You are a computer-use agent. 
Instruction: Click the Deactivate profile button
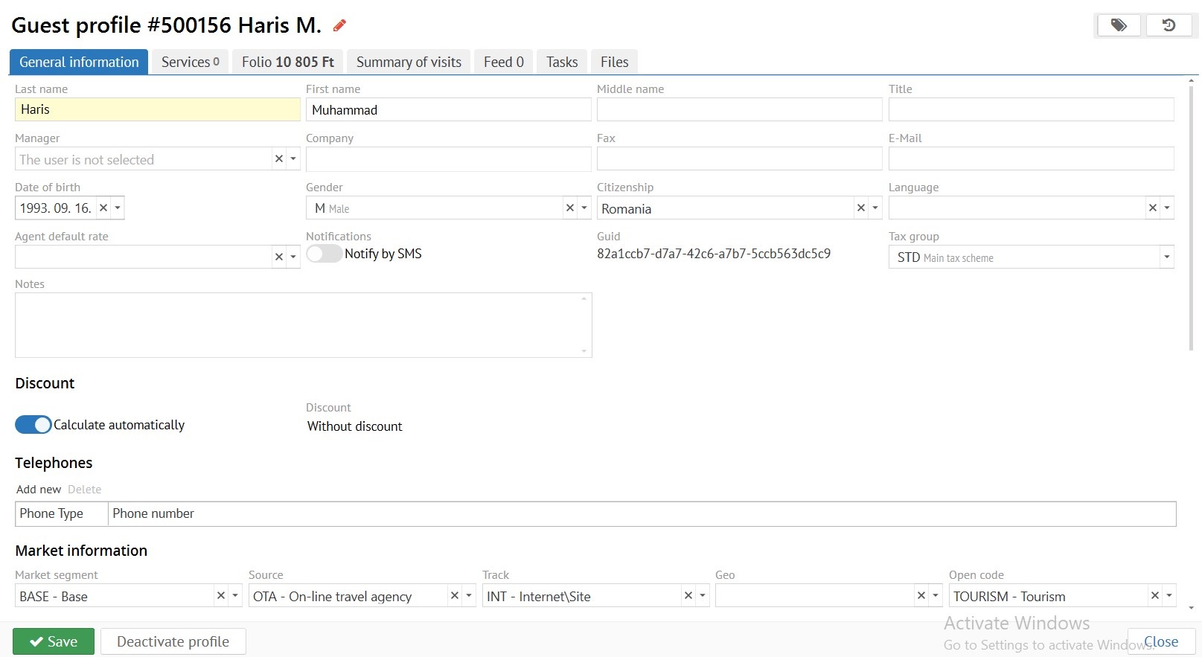click(173, 641)
